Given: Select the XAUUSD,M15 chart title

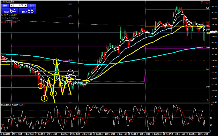Looking at the screenshot, I should pos(9,2).
